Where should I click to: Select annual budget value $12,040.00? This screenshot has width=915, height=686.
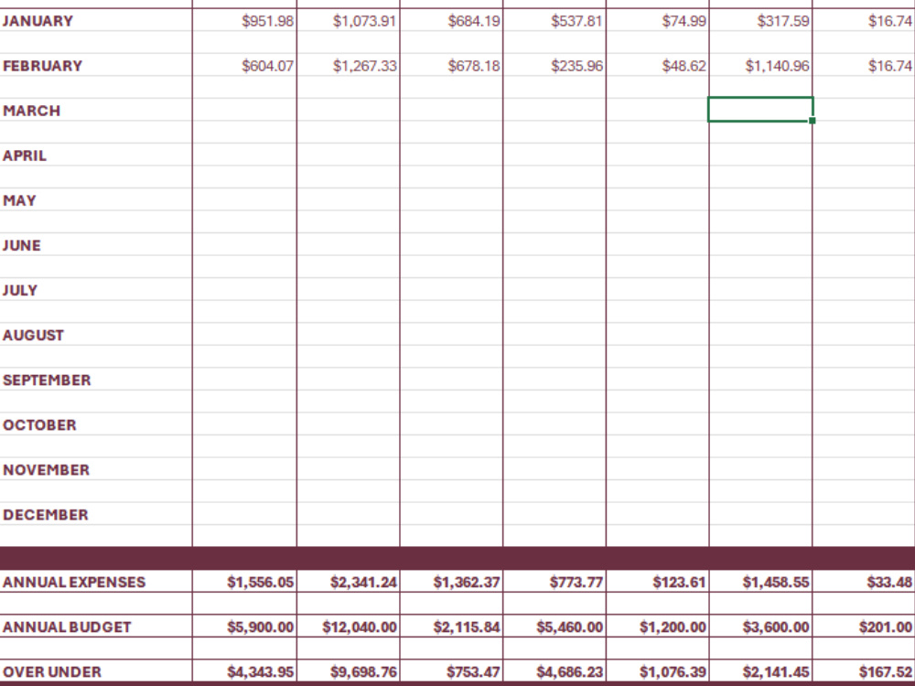click(349, 627)
